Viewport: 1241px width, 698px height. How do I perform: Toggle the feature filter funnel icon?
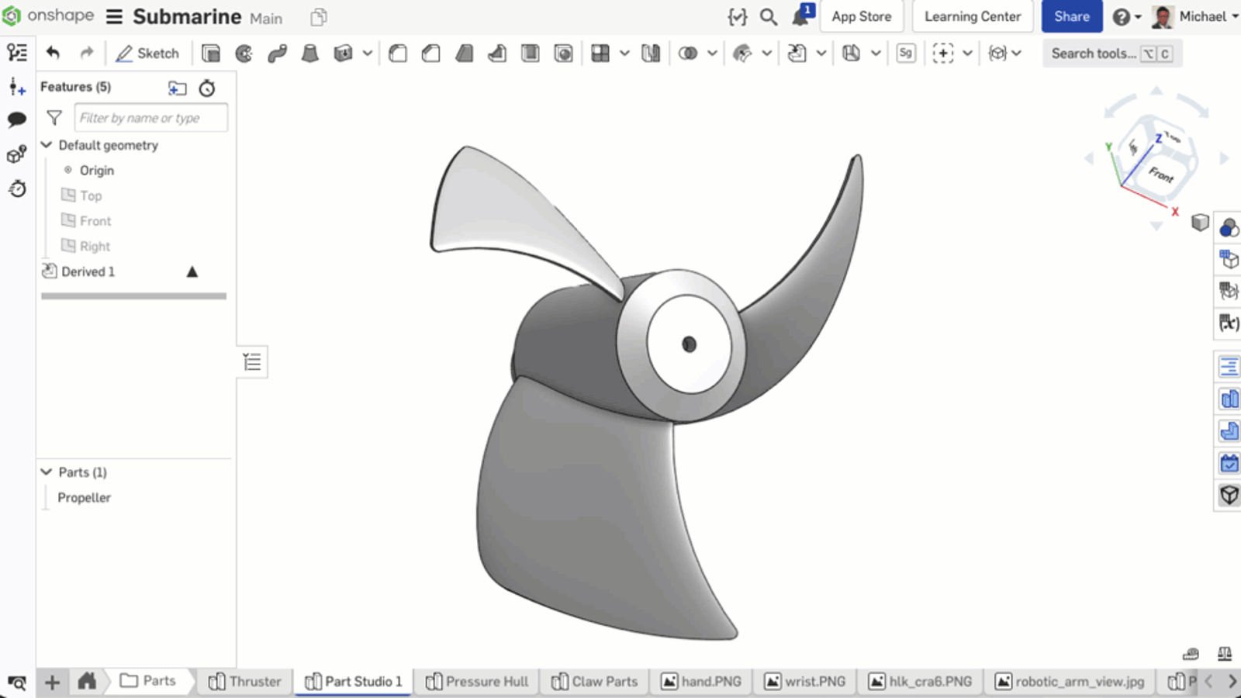(54, 118)
